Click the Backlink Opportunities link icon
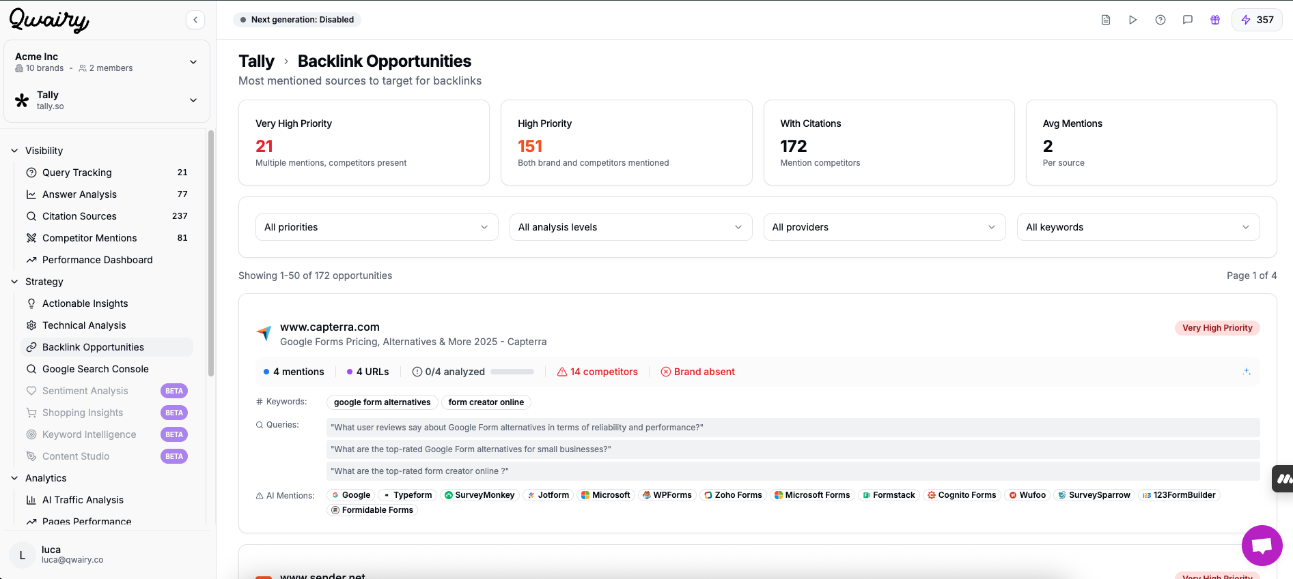The height and width of the screenshot is (579, 1293). click(31, 347)
